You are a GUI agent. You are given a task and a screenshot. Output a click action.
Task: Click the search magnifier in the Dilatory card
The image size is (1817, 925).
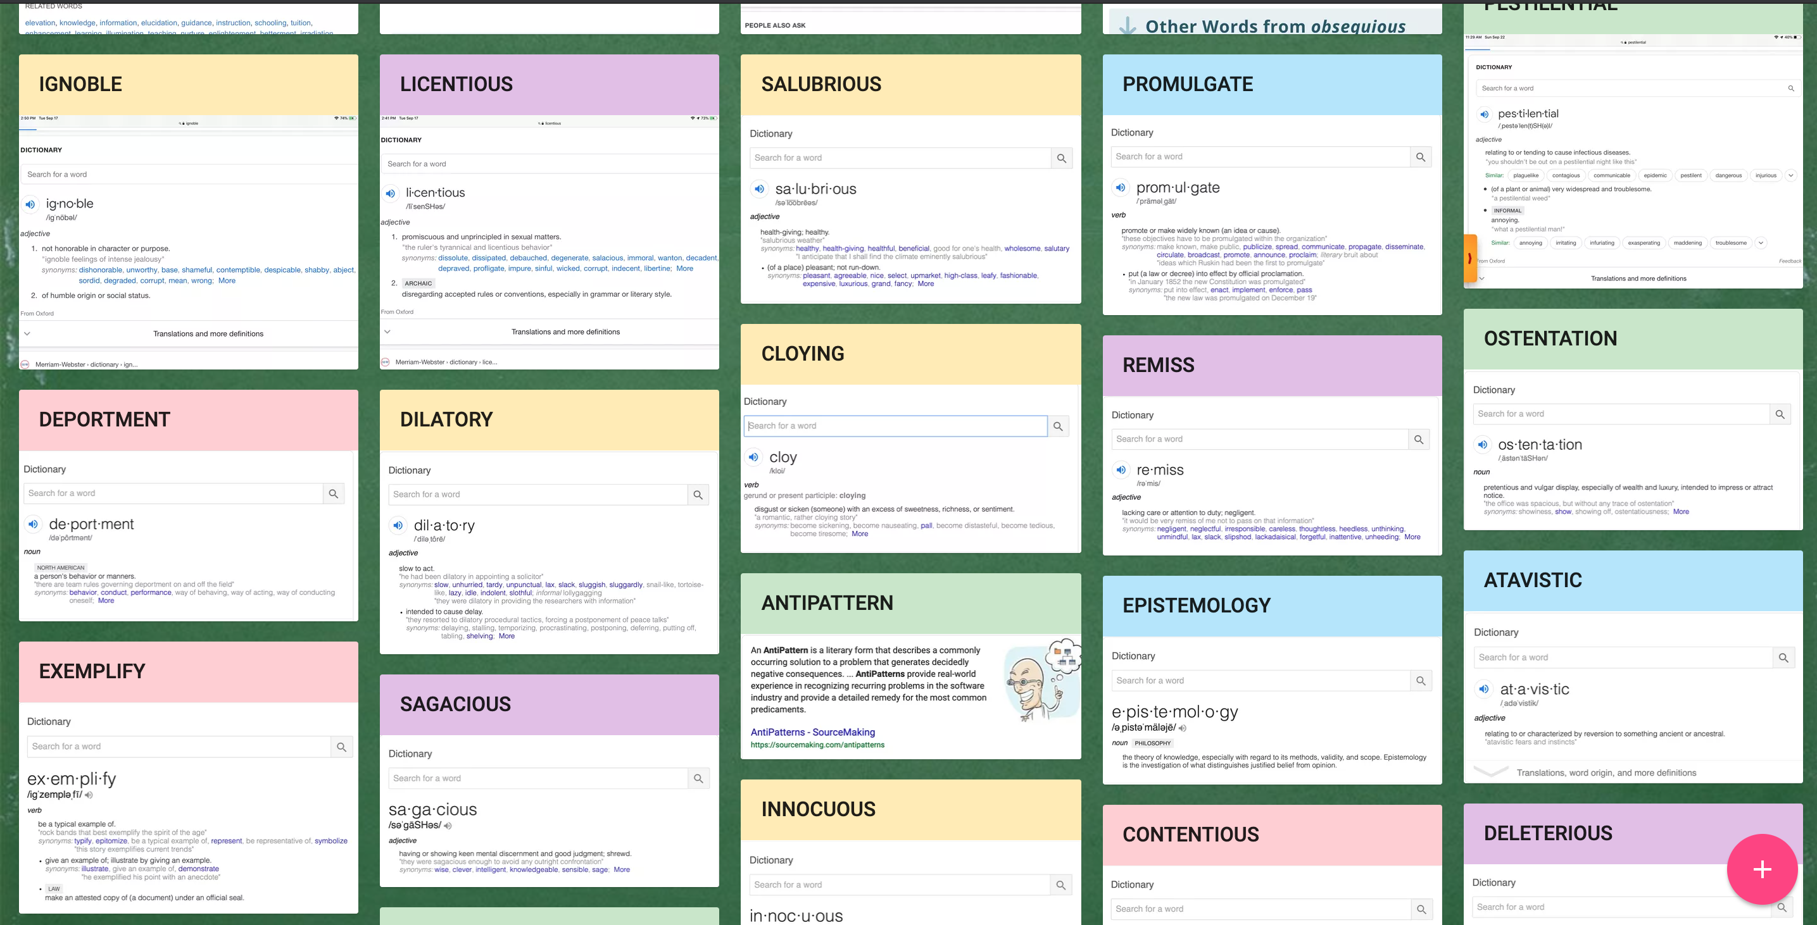point(698,495)
